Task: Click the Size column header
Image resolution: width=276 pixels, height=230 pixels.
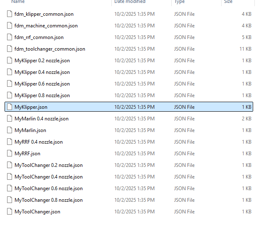Action: point(228,2)
